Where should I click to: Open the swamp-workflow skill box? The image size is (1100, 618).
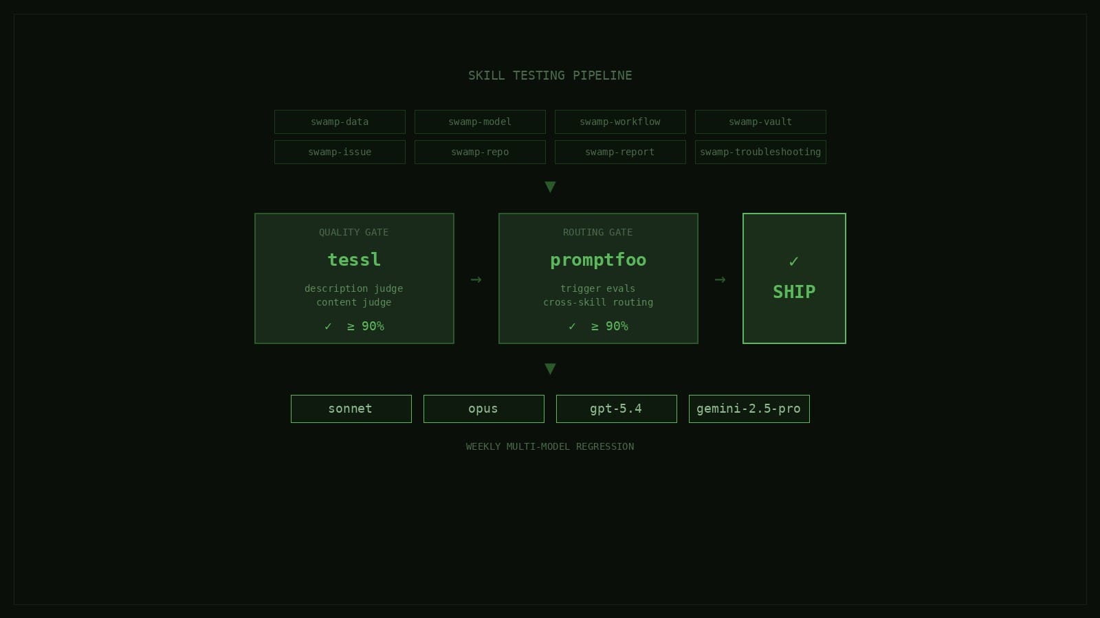(620, 122)
